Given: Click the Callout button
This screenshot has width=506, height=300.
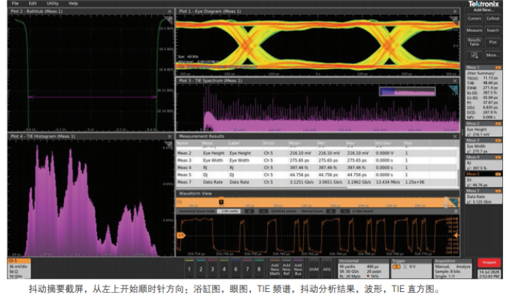Looking at the screenshot, I should click(x=492, y=18).
